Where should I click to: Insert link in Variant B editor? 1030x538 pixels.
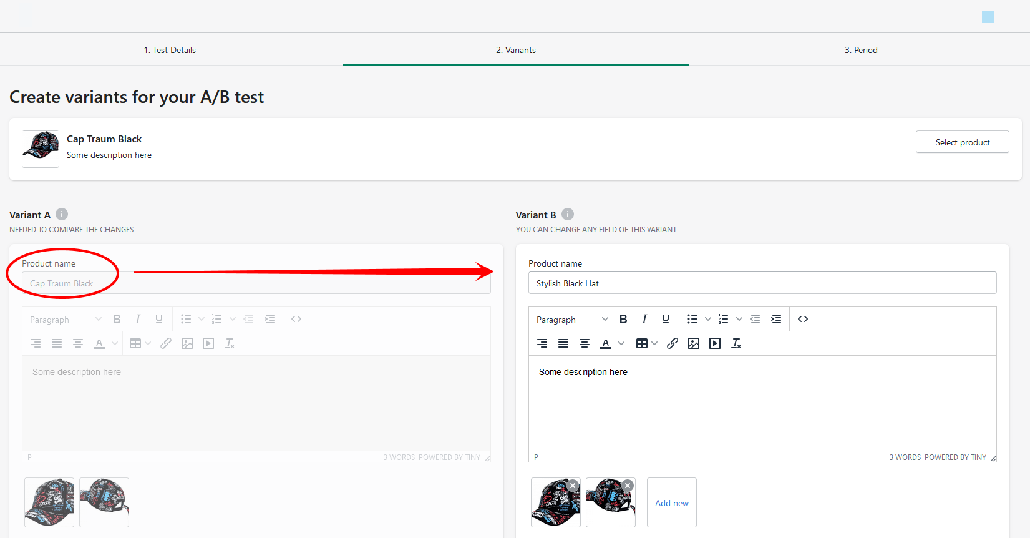pos(673,343)
